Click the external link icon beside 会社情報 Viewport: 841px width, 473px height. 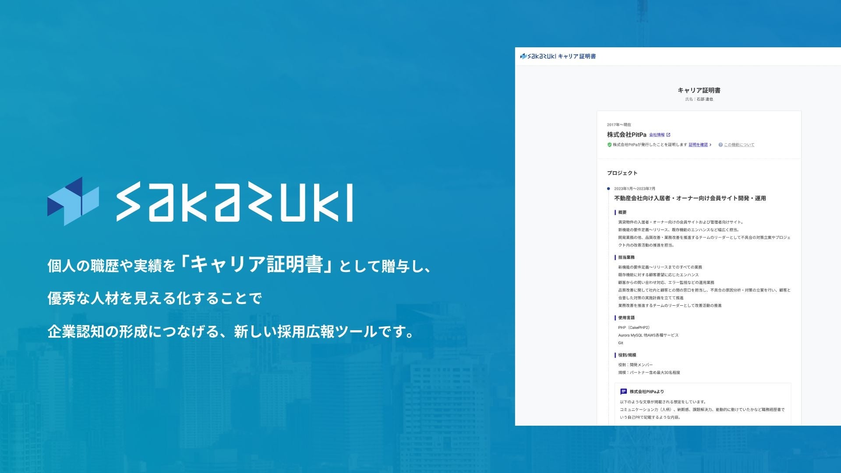click(668, 135)
